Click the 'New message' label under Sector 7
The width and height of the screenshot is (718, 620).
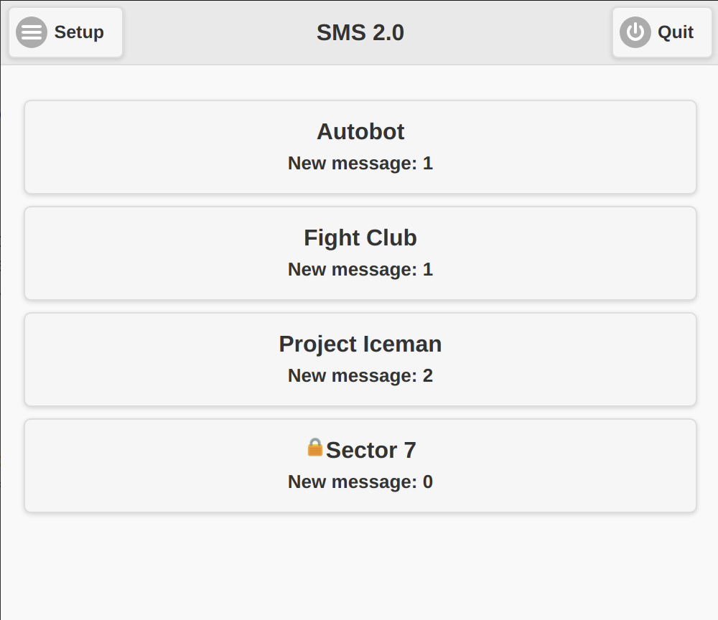click(352, 482)
